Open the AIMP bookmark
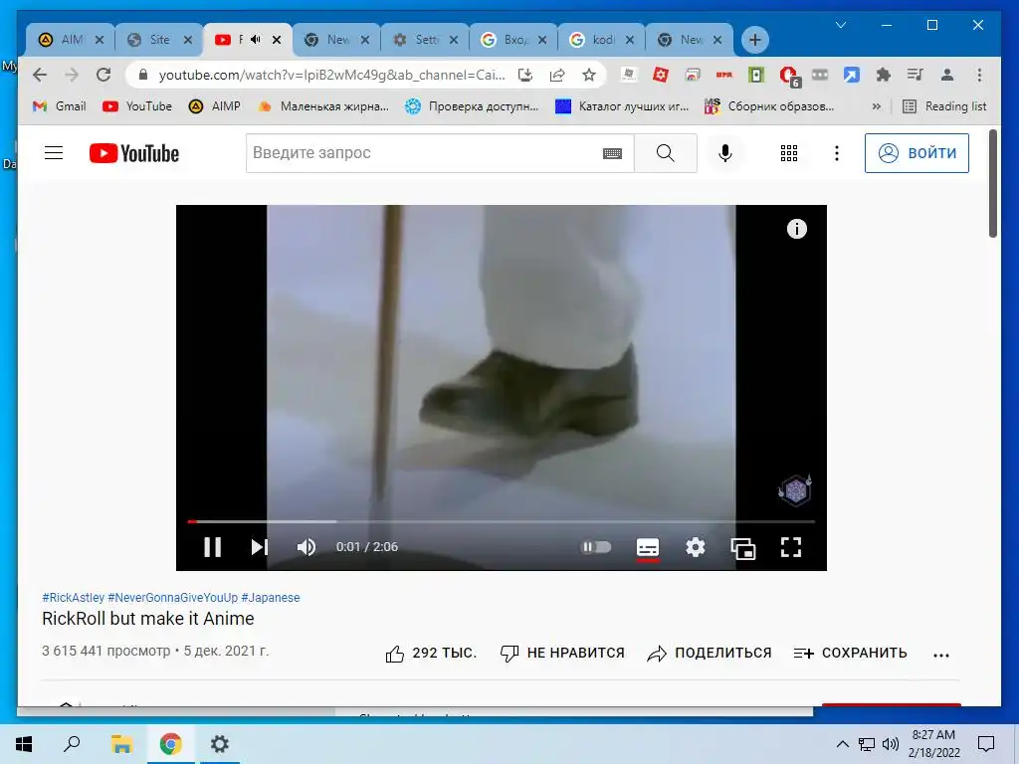 pos(215,106)
